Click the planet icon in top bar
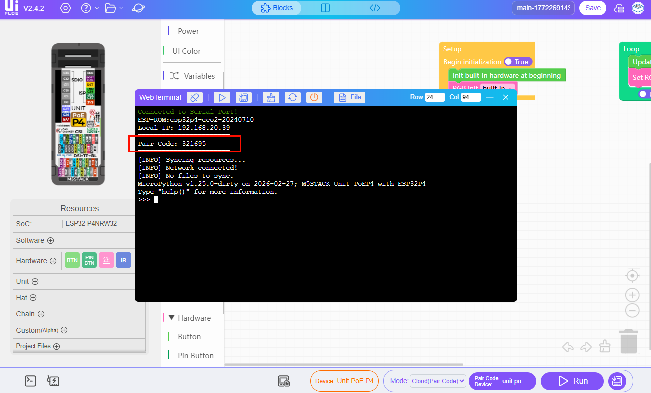This screenshot has height=393, width=651. tap(139, 8)
